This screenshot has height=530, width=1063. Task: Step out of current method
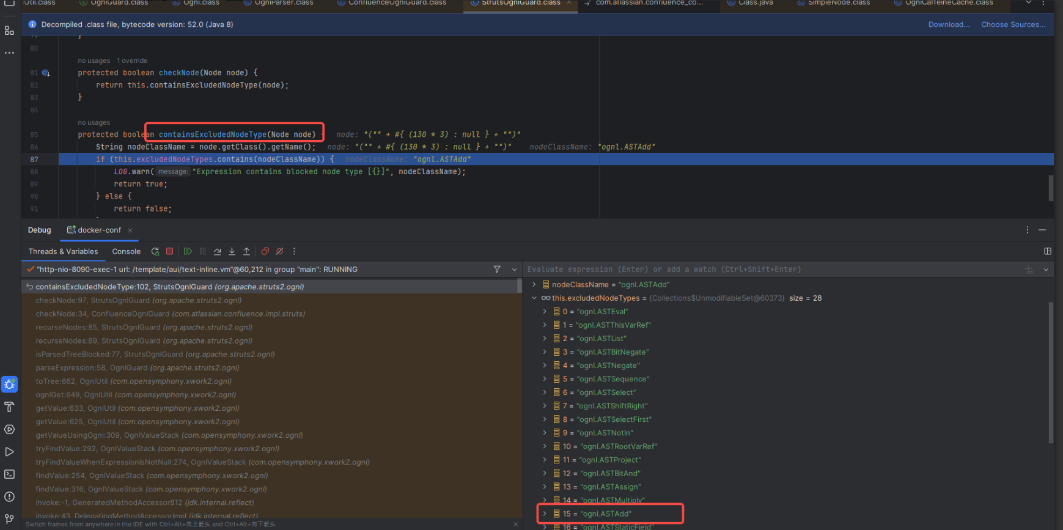point(247,251)
